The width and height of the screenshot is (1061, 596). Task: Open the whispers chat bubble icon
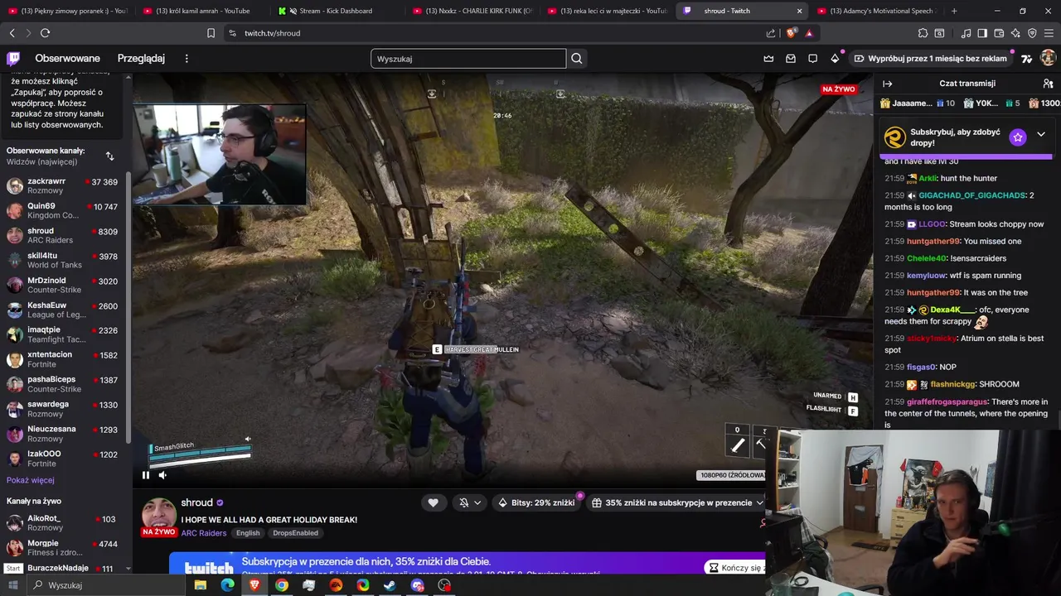(x=813, y=59)
